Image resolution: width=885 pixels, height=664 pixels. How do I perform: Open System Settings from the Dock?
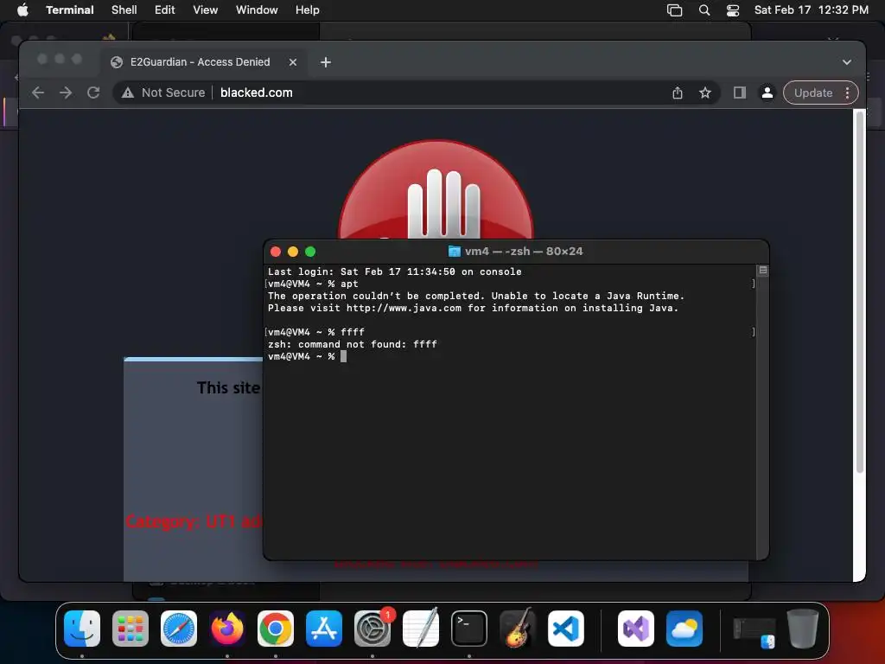pos(372,629)
